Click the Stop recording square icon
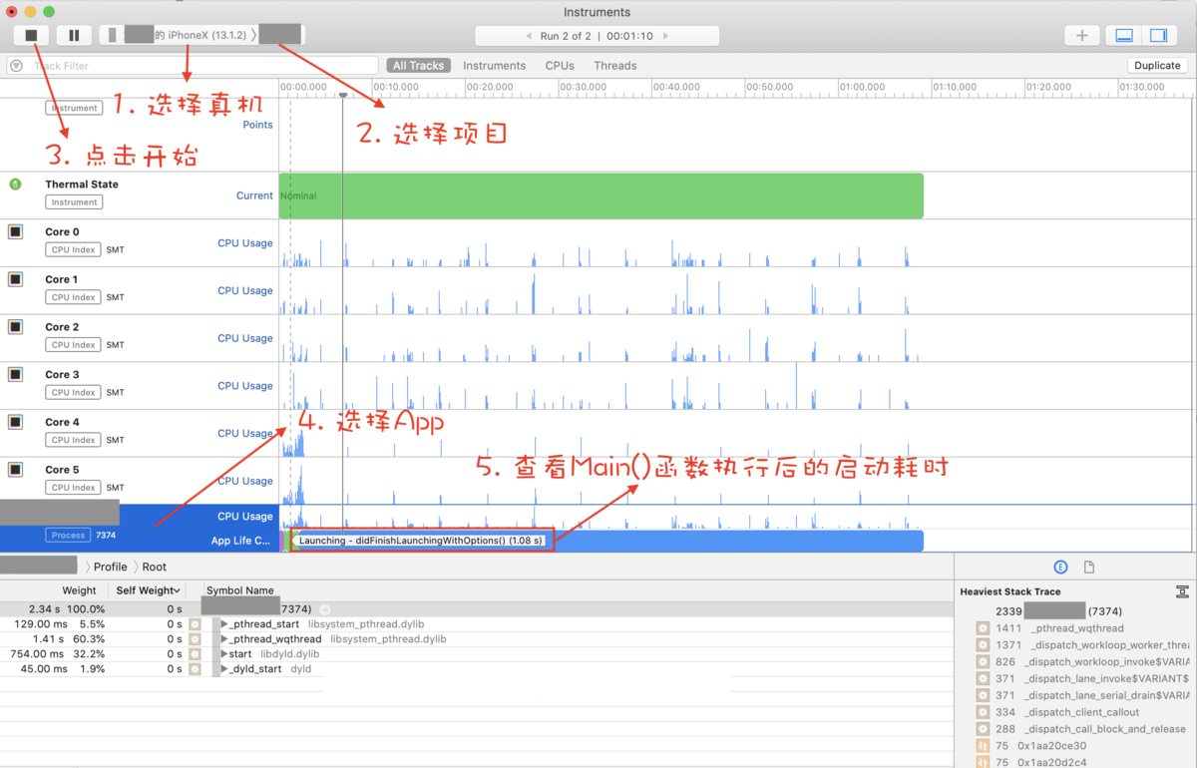Image resolution: width=1197 pixels, height=768 pixels. pyautogui.click(x=30, y=34)
